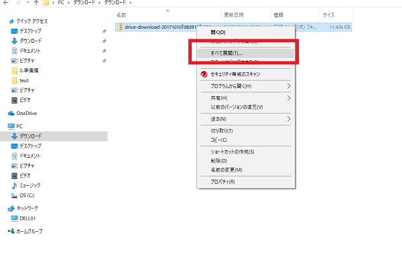Image resolution: width=402 pixels, height=278 pixels.
Task: Choose プロパティ from the context menu
Action: pos(222,181)
